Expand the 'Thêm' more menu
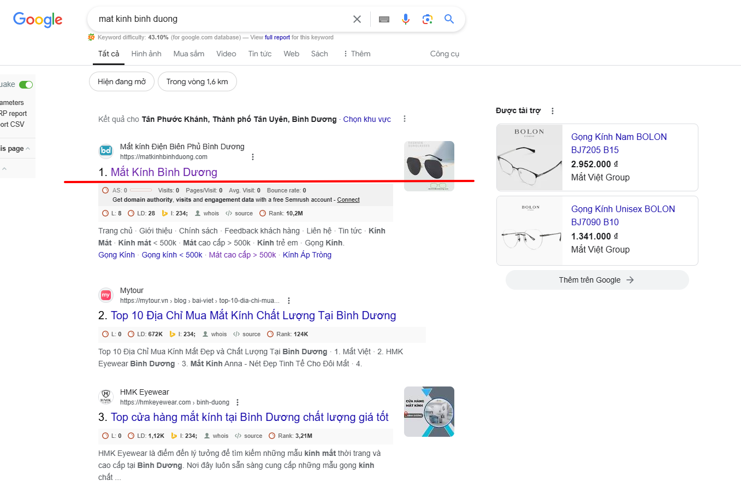The image size is (741, 492). click(x=357, y=54)
